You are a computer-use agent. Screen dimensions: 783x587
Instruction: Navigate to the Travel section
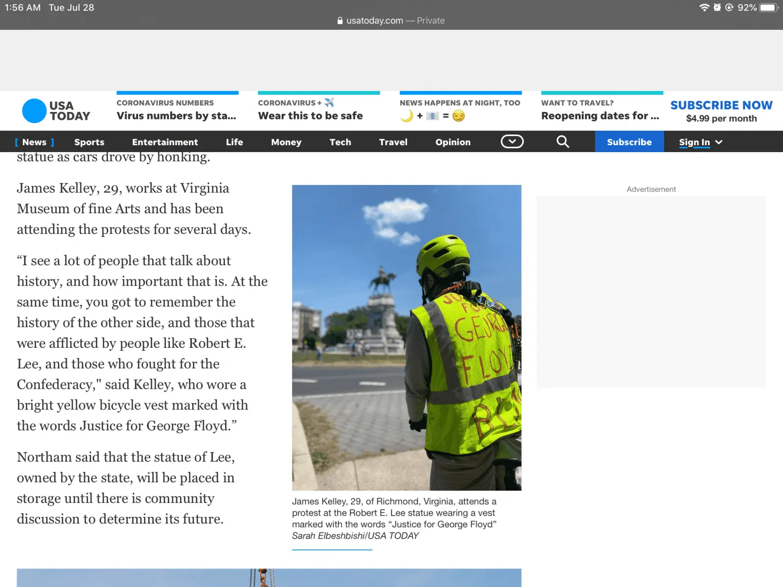pyautogui.click(x=393, y=142)
